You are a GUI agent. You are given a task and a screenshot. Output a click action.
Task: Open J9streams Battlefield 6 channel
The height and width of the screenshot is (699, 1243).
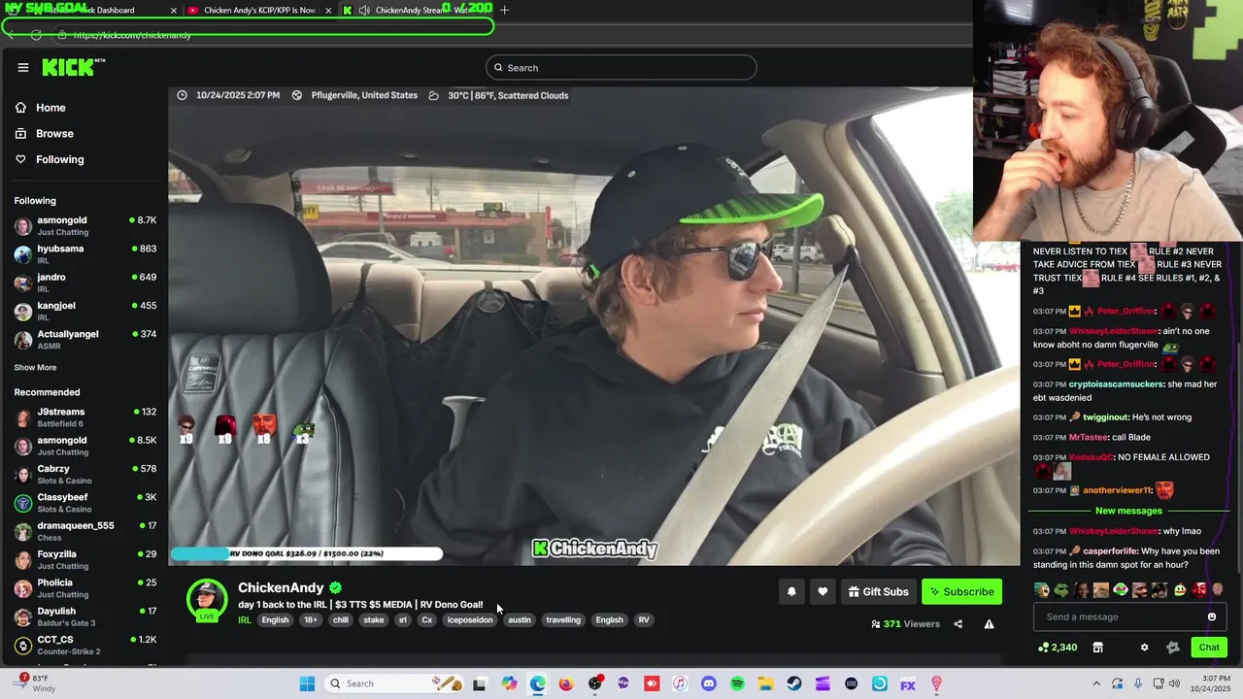coord(84,417)
